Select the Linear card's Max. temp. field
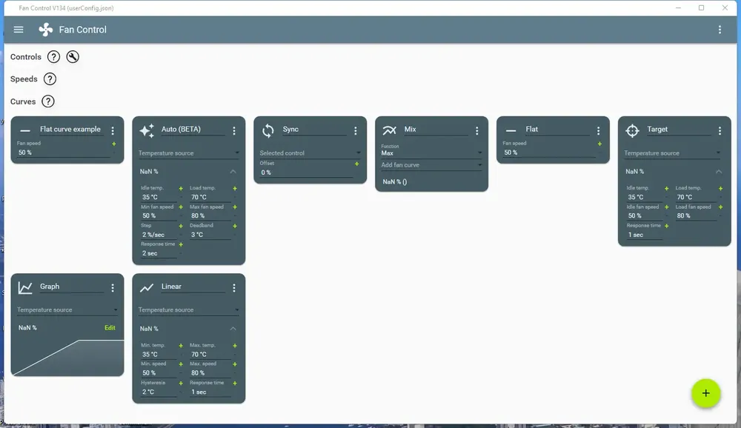741x428 pixels. click(210, 354)
